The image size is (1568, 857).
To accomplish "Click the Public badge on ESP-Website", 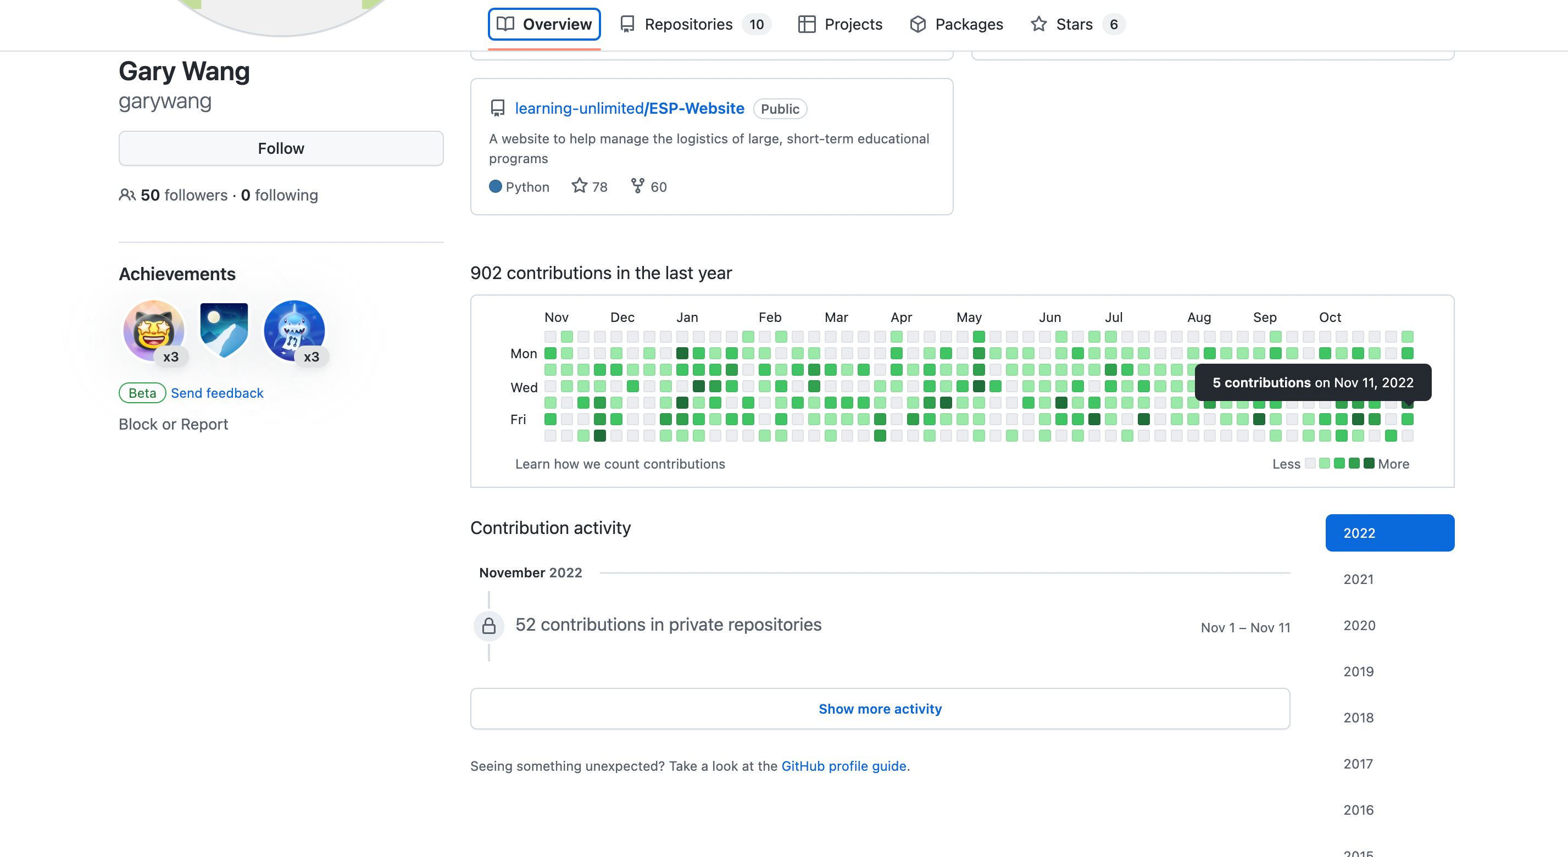I will tap(780, 109).
